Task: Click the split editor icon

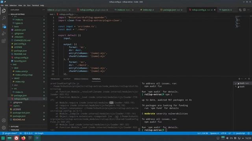Action: coord(244,10)
